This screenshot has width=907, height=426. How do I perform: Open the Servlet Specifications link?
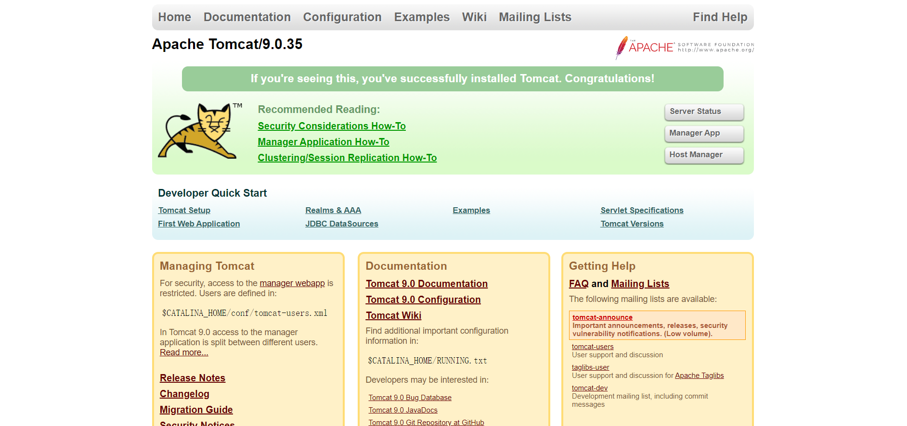coord(642,210)
